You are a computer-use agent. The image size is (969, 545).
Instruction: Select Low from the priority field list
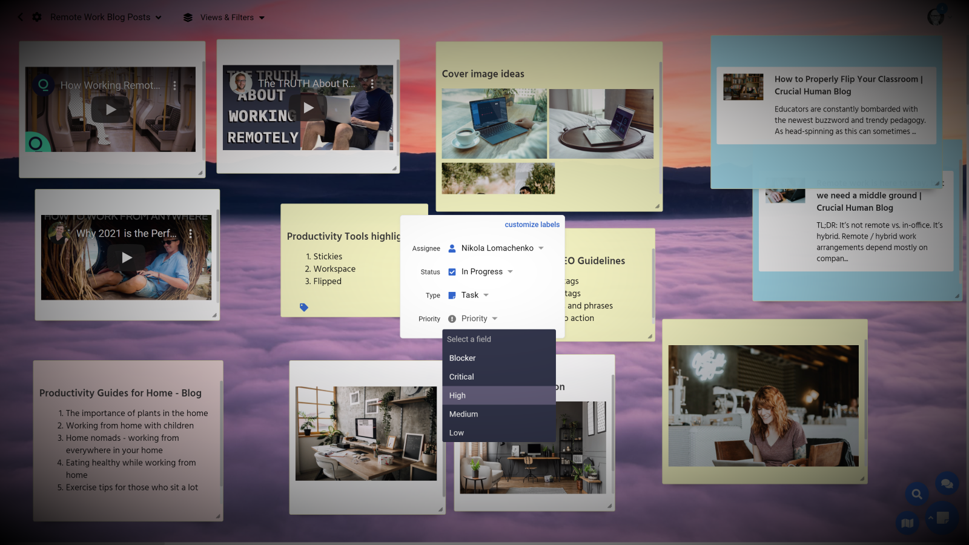click(x=456, y=432)
